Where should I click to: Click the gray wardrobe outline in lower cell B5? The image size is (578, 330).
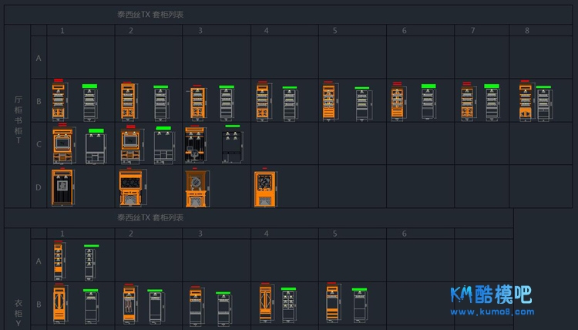tap(359, 307)
